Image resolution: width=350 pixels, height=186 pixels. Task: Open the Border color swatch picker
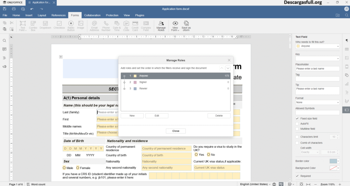click(x=334, y=161)
